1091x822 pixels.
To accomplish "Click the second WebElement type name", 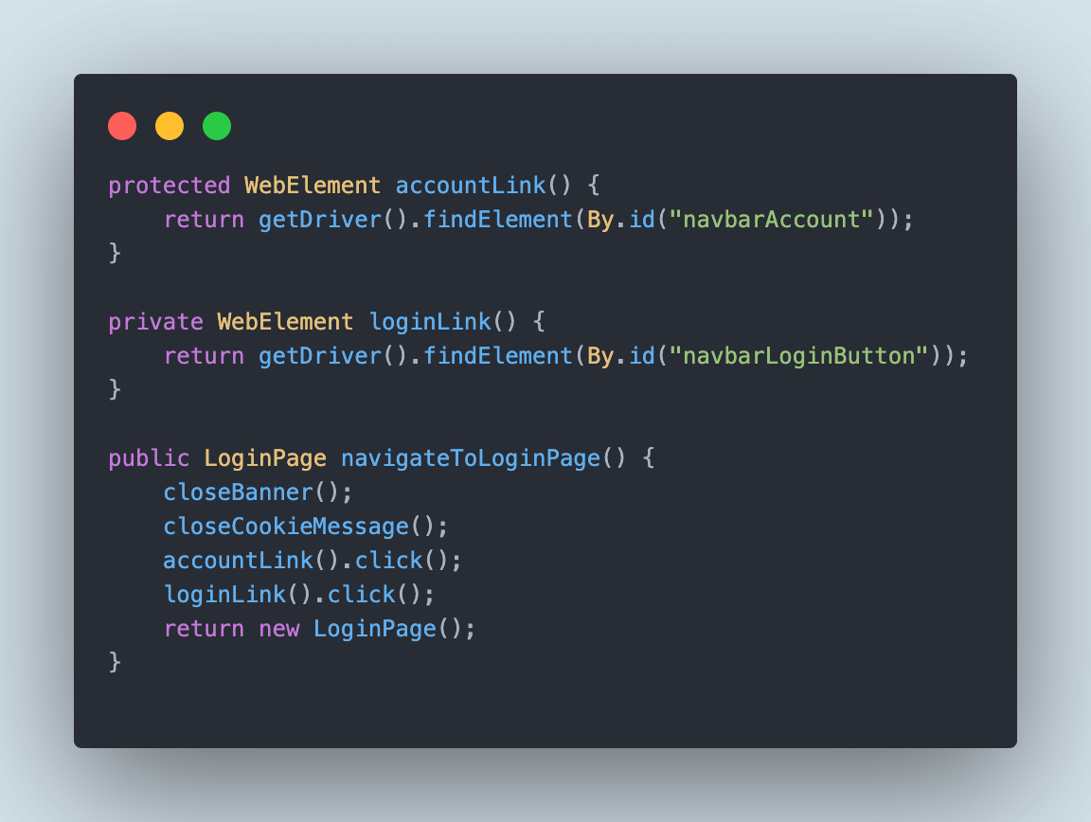I will (x=285, y=322).
